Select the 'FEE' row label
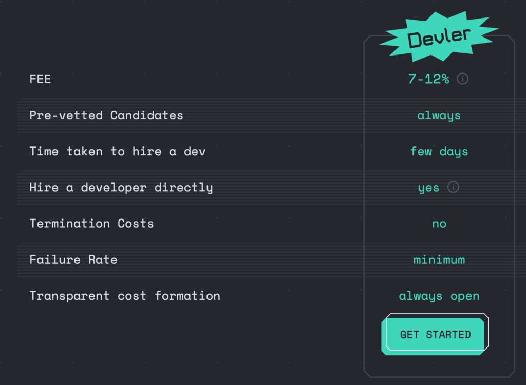The height and width of the screenshot is (385, 526). pos(40,79)
